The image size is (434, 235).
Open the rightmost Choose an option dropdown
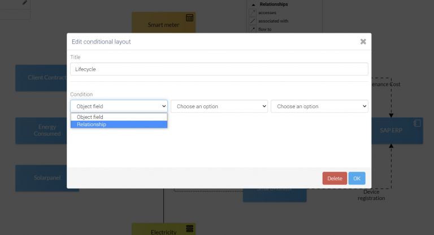pos(319,106)
